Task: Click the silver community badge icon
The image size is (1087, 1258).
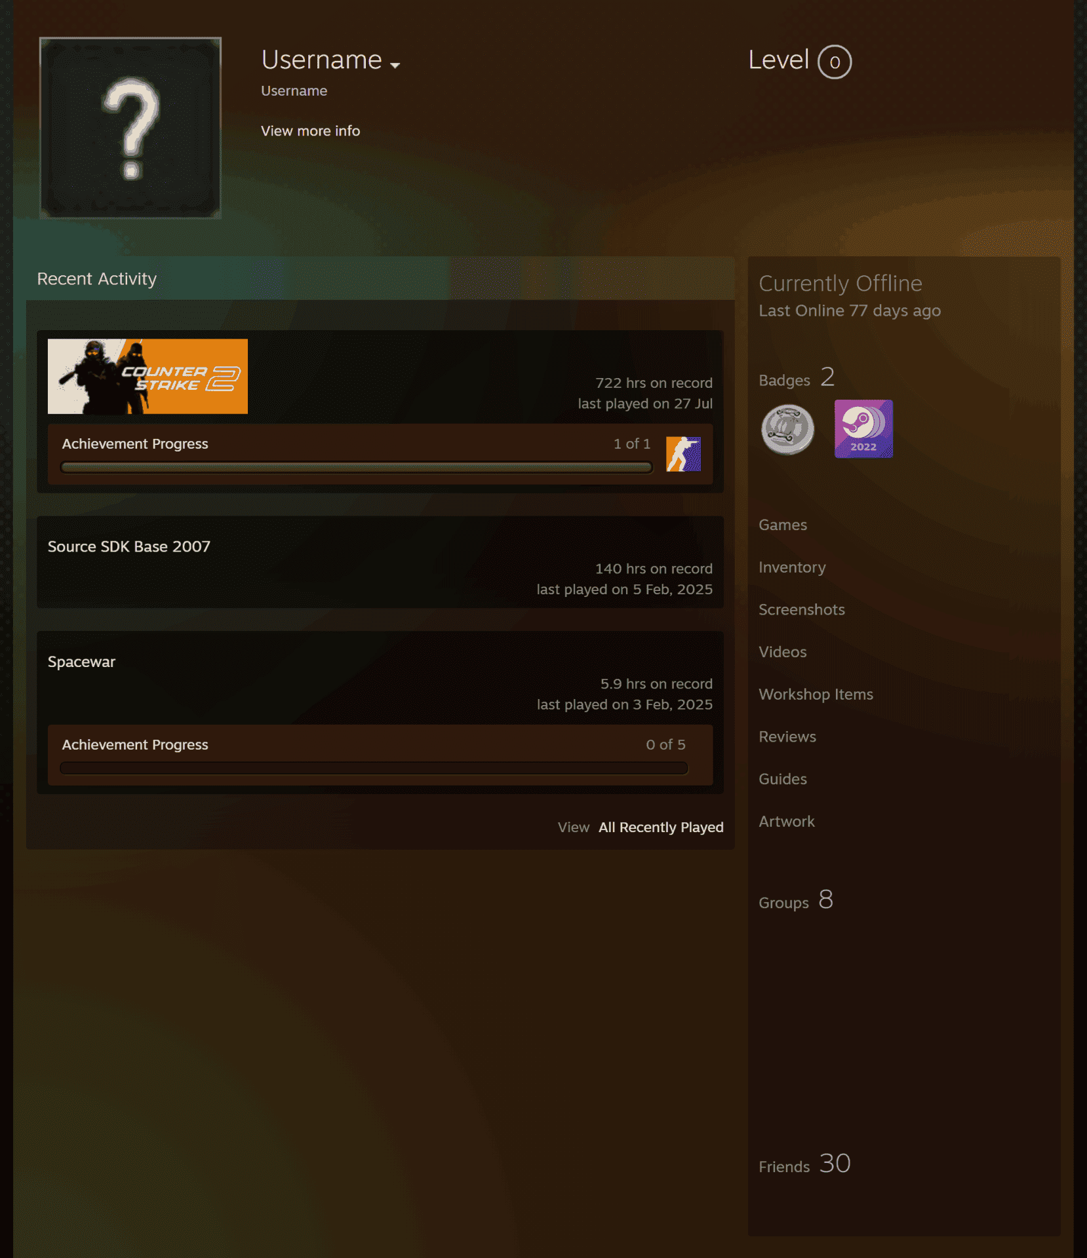Action: (x=787, y=429)
